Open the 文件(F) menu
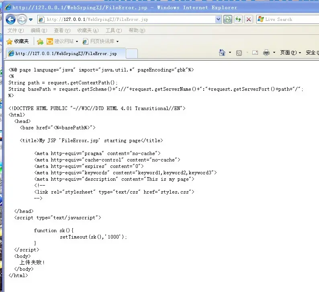Screen dimensions: 319x292 click(x=16, y=31)
